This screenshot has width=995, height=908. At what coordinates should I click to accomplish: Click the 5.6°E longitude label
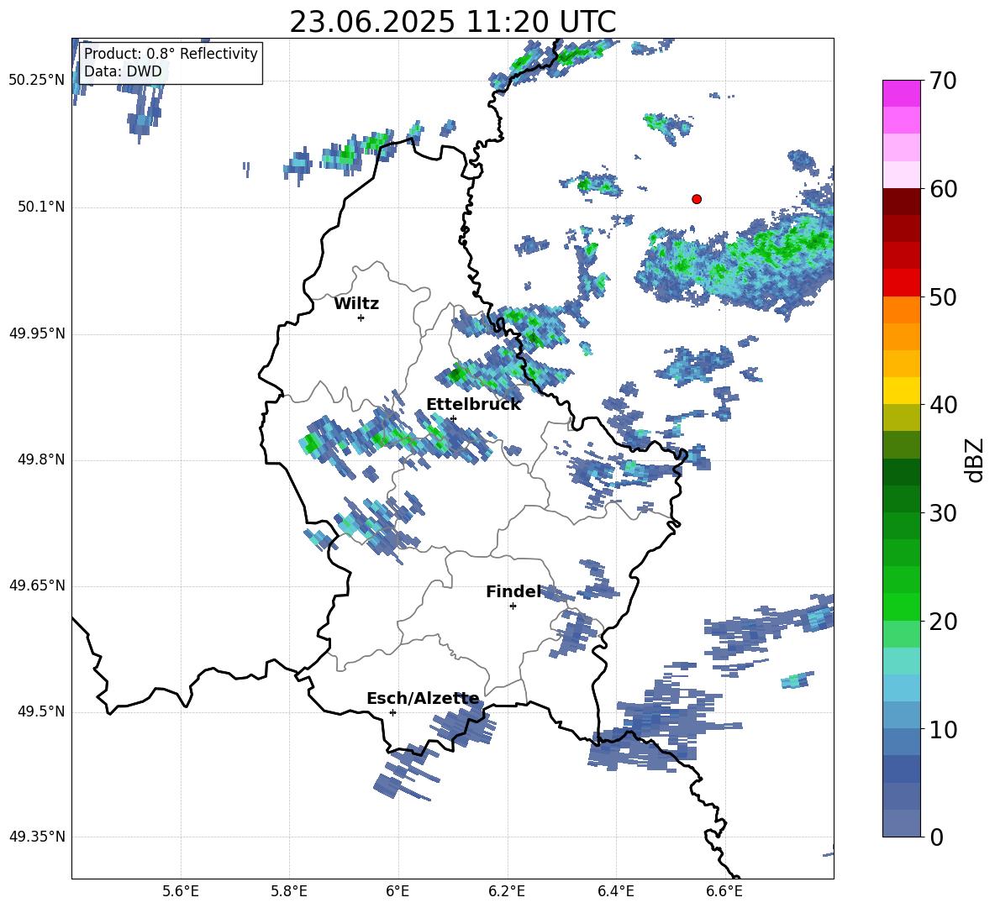click(181, 891)
